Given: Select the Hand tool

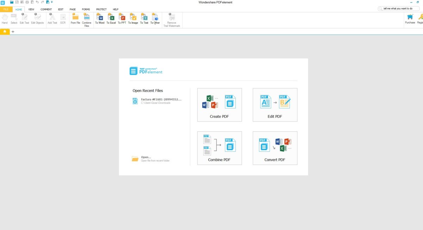Looking at the screenshot, I should (x=5, y=19).
